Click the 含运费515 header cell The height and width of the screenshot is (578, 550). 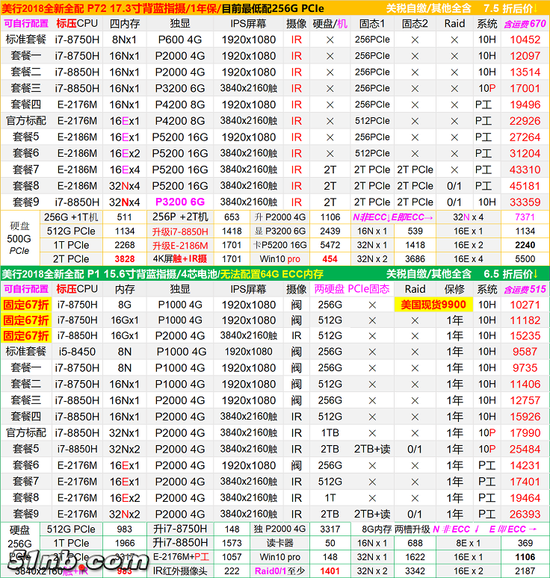click(525, 290)
